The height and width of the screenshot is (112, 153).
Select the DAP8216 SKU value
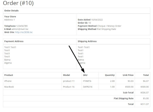[x=88, y=87]
